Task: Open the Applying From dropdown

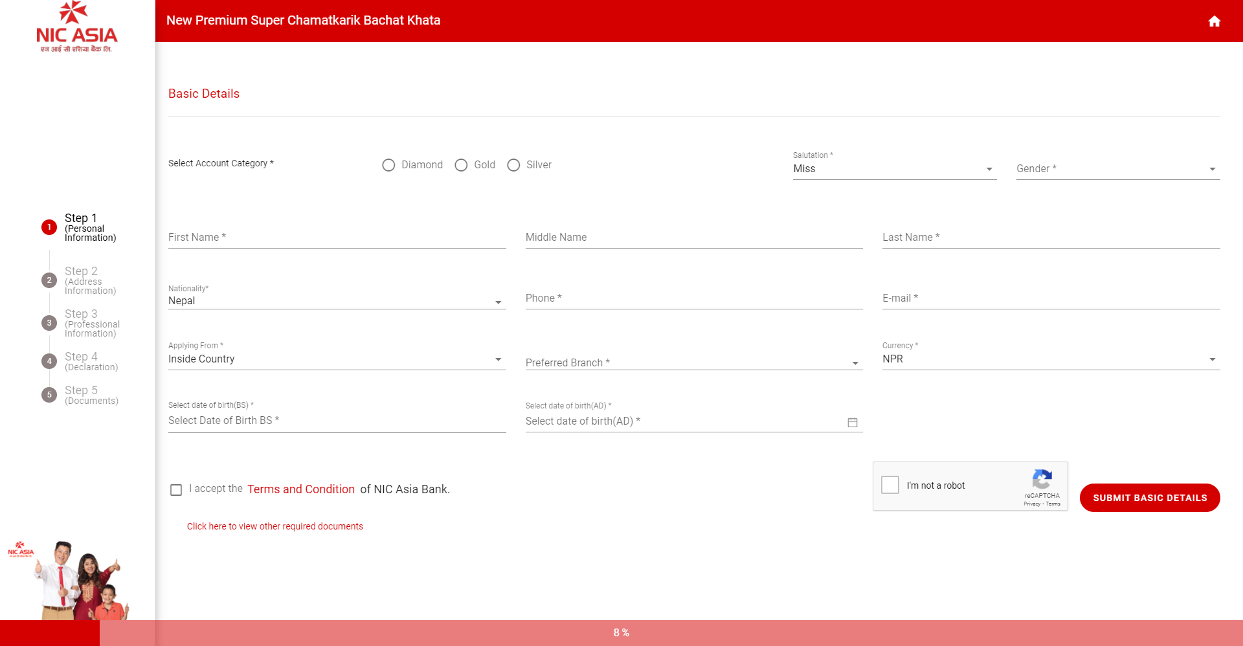Action: click(337, 359)
